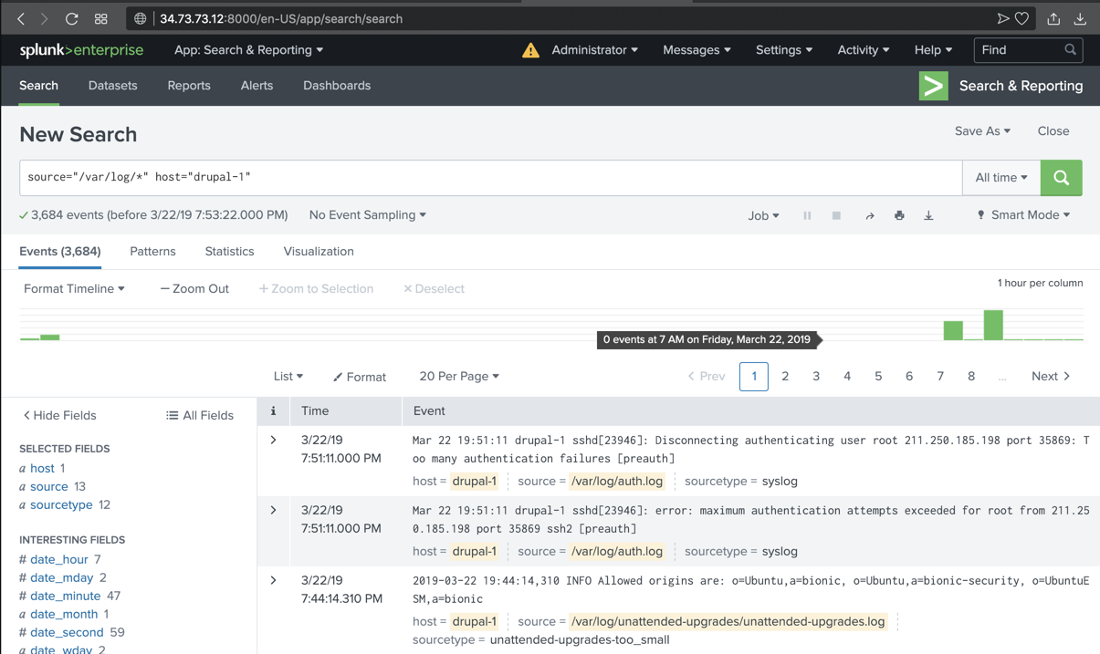This screenshot has height=654, width=1100.
Task: Go to results page 2
Action: pyautogui.click(x=785, y=376)
